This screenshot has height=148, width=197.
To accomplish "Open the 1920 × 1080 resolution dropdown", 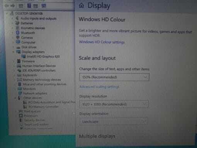I will click(x=114, y=104).
